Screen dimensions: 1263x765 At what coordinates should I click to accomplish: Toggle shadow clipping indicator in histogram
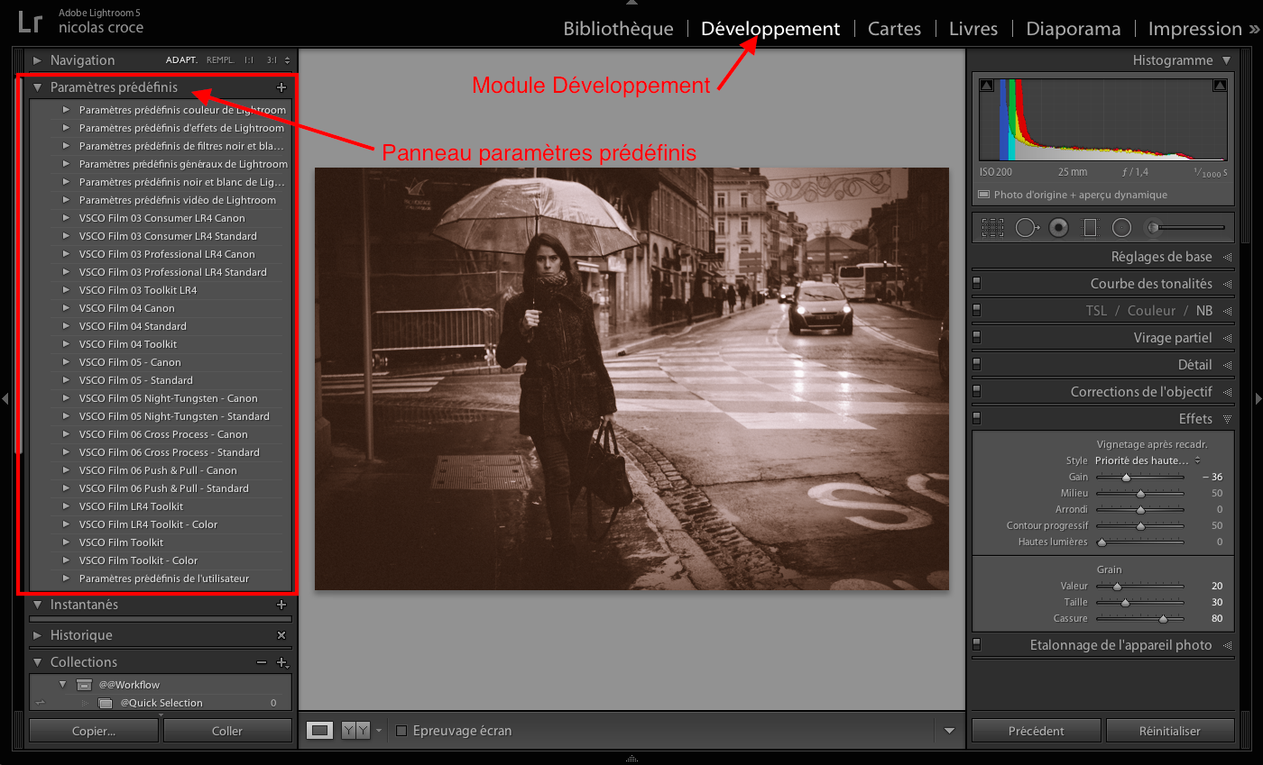986,87
